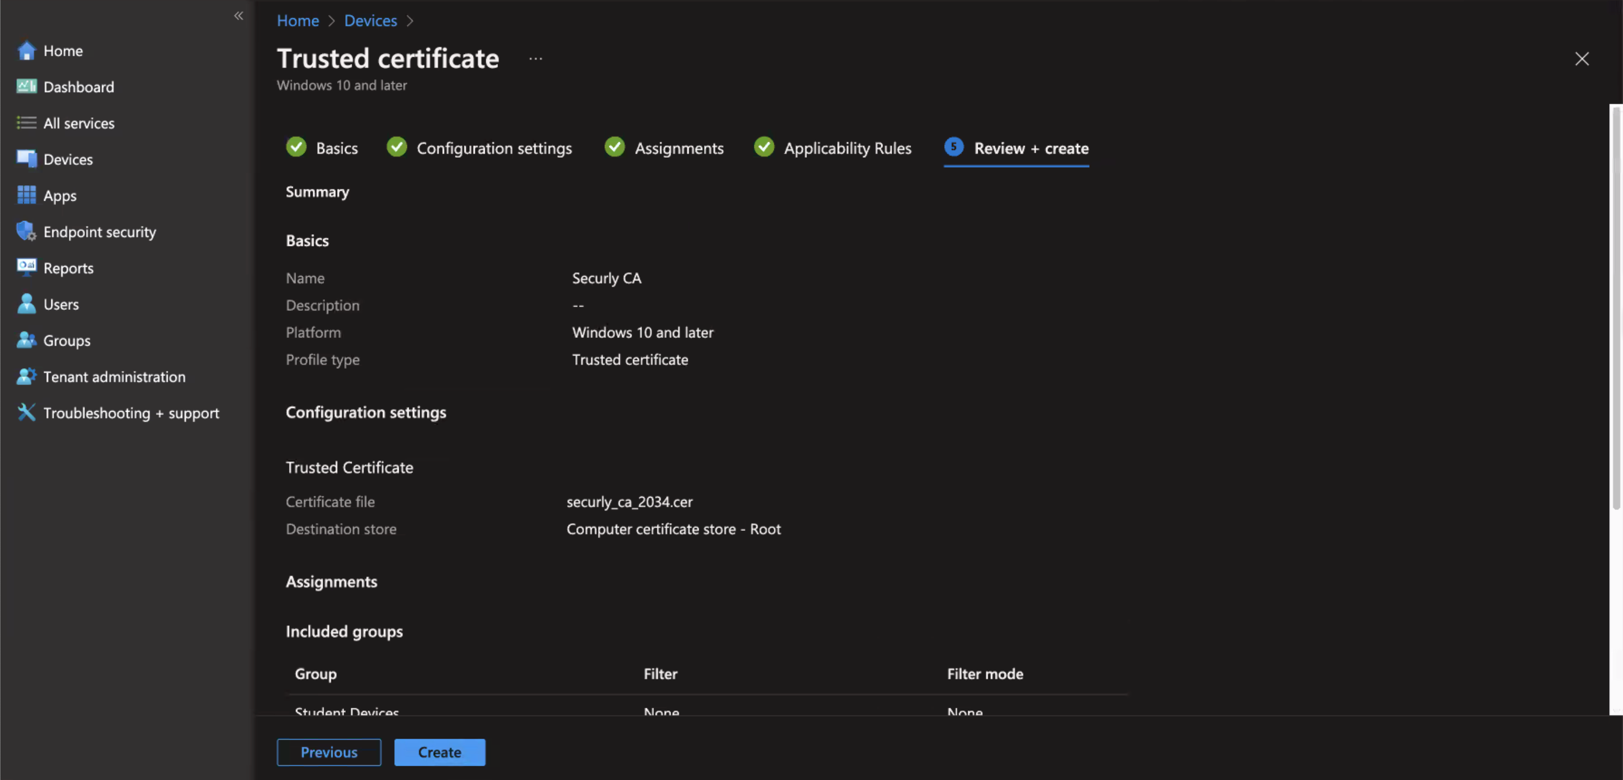Open Dashboard via its chart icon
The image size is (1623, 780).
coord(26,86)
